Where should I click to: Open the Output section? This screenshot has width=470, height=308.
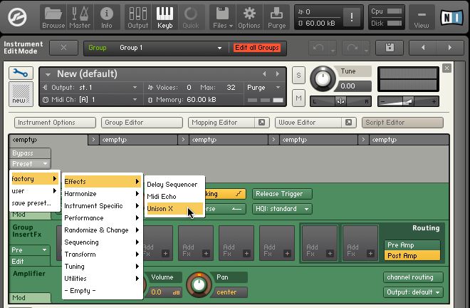tap(138, 17)
